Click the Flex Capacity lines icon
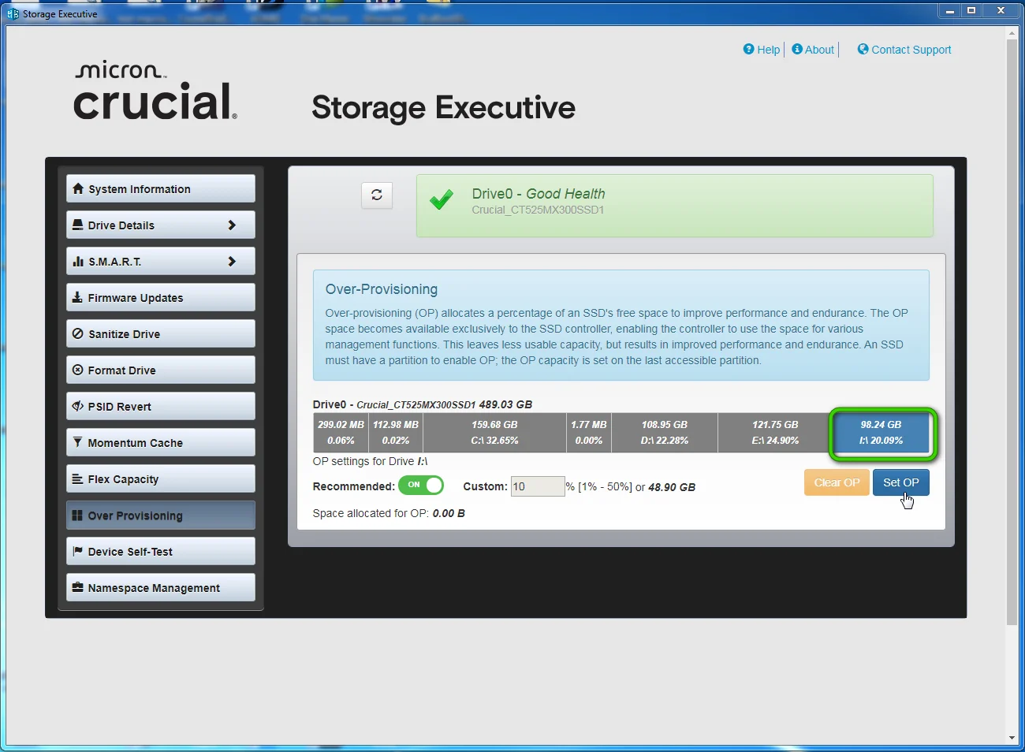 coord(77,479)
